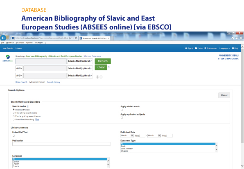Open second Select a Field dropdown
Image resolution: width=244 pixels, height=169 pixels.
(x=80, y=68)
